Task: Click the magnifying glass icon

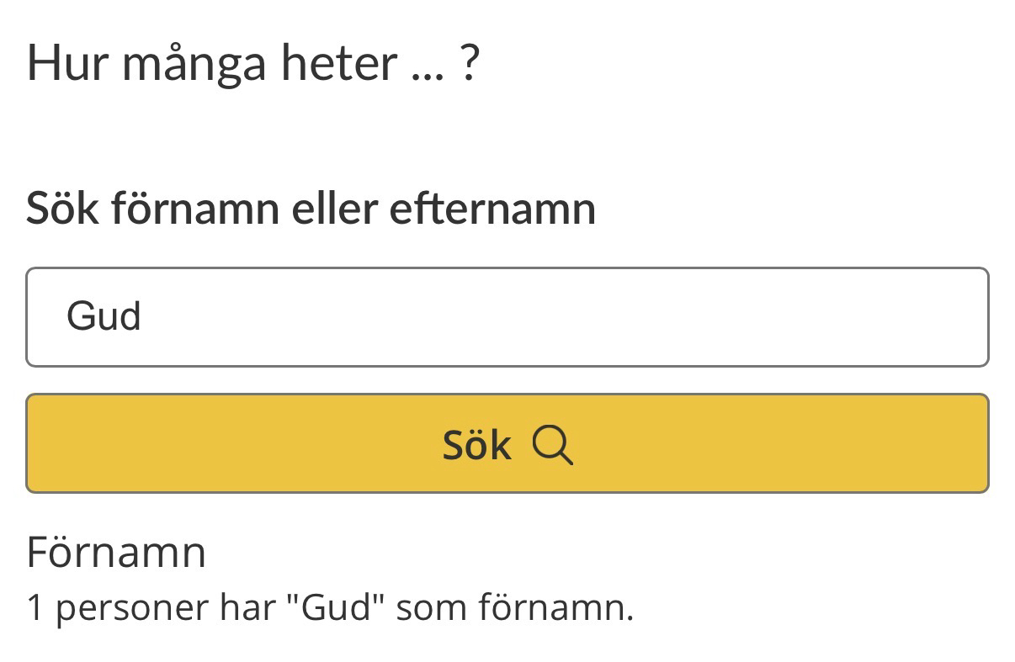Action: 553,445
